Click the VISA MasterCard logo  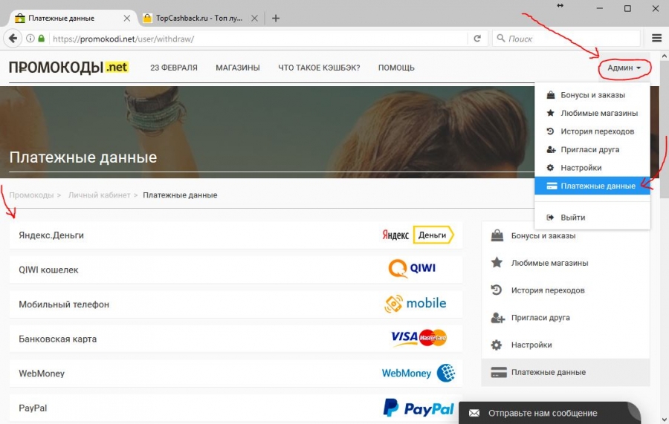pos(419,338)
